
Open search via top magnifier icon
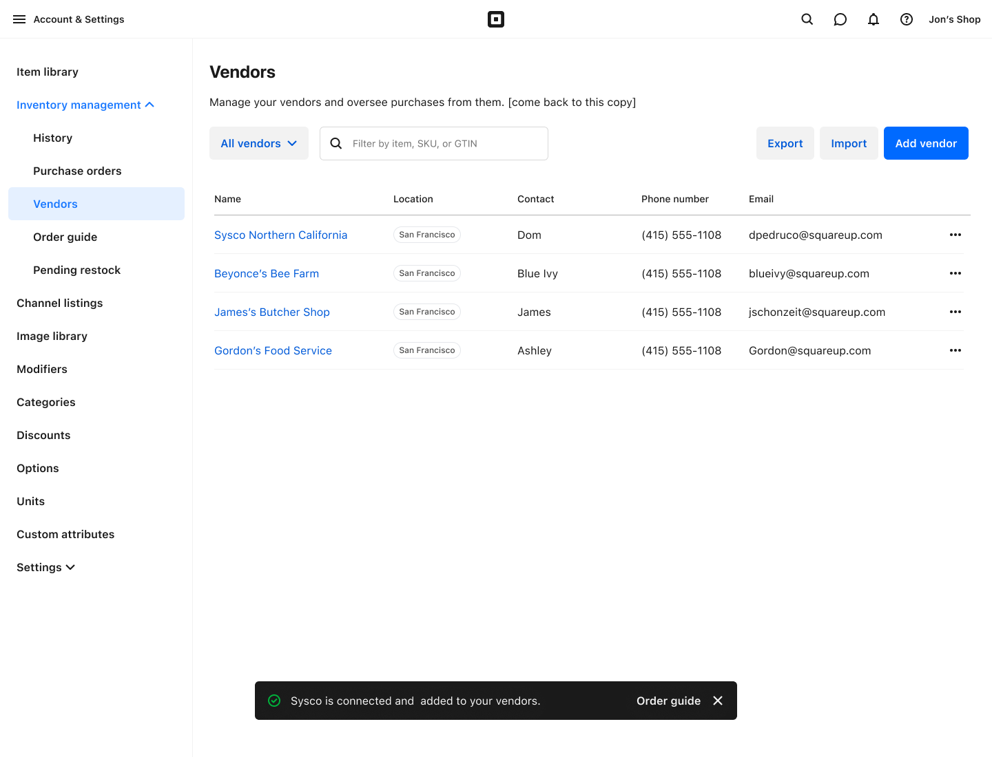807,19
